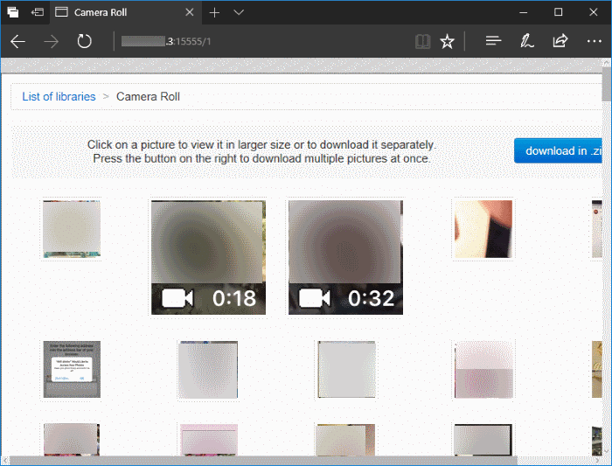Viewport: 612px width, 466px height.
Task: Open the tab preview stack icon
Action: pos(13,12)
